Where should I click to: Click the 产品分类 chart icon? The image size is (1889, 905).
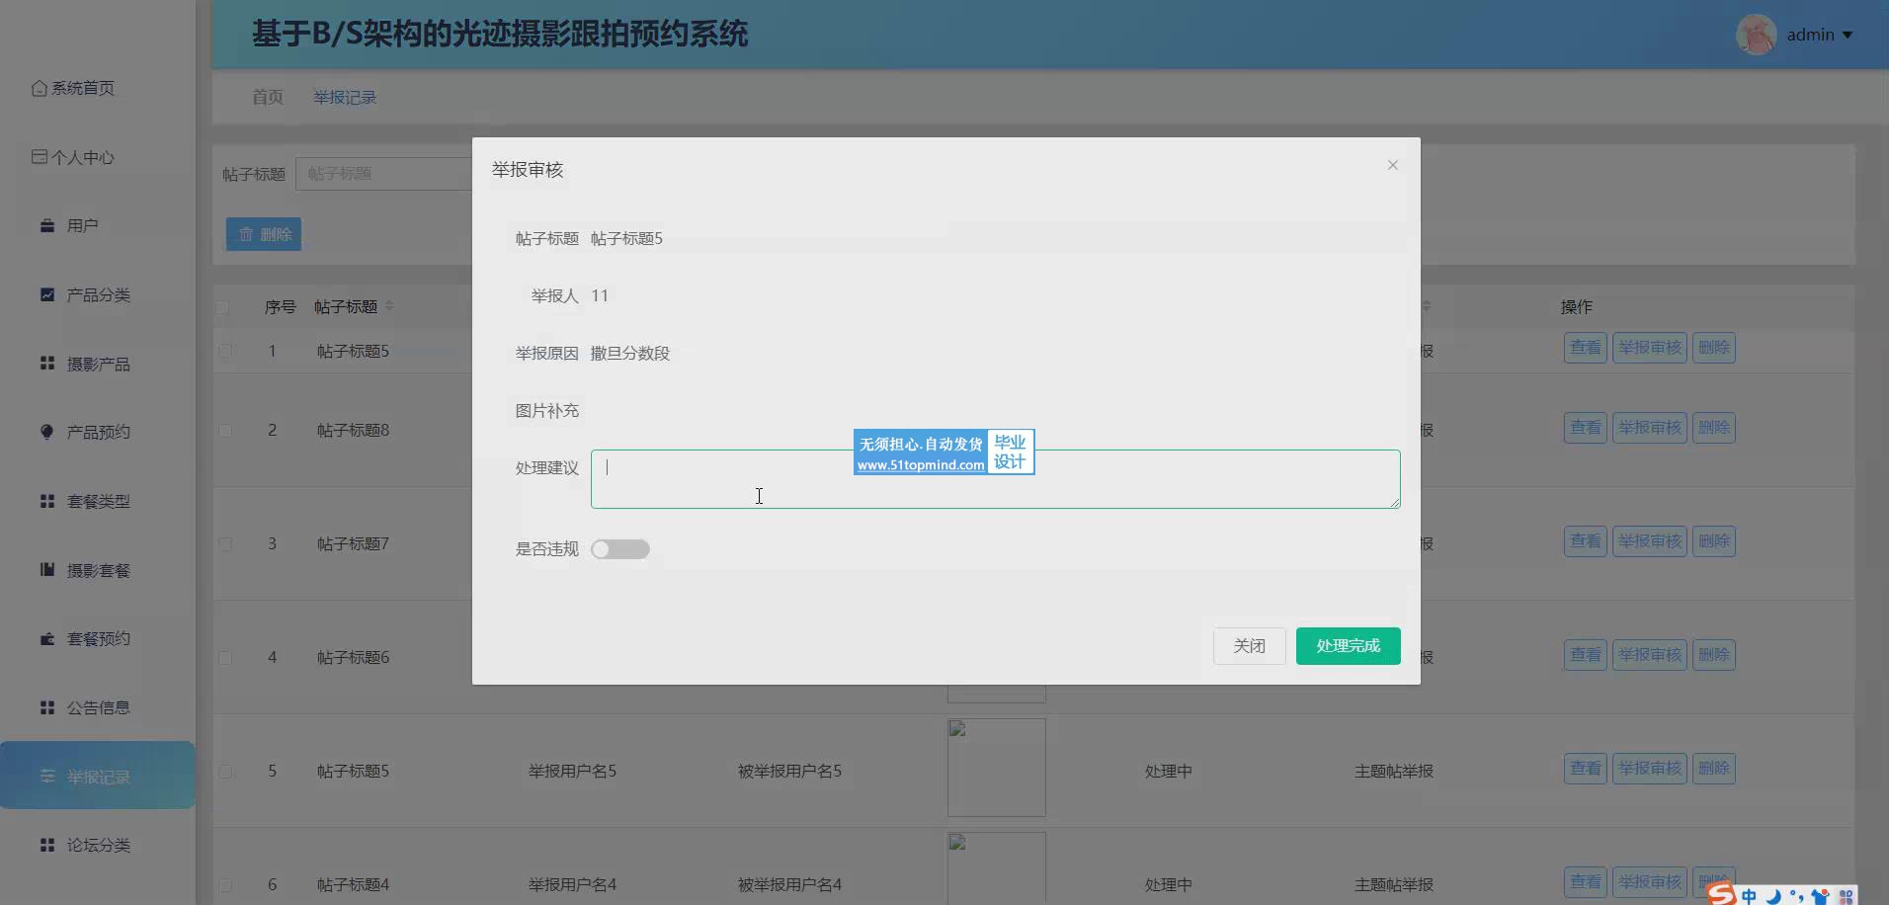pyautogui.click(x=46, y=294)
